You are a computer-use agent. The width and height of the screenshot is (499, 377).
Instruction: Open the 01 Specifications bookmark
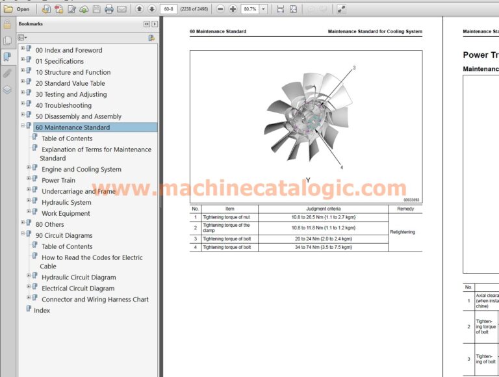tap(60, 61)
